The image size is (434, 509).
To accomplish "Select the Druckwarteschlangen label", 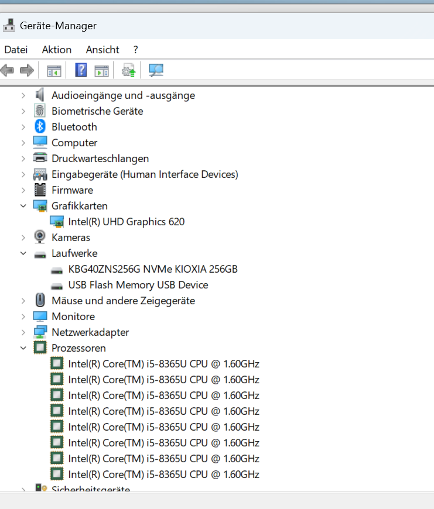I will tap(100, 159).
